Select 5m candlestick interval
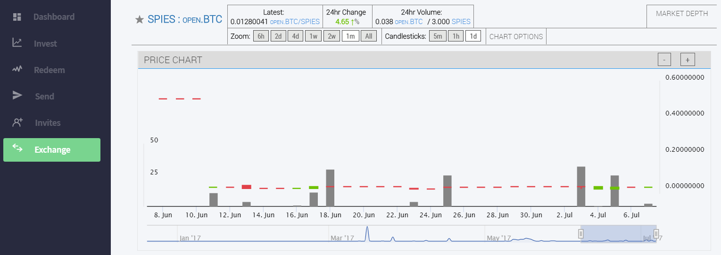 [438, 36]
